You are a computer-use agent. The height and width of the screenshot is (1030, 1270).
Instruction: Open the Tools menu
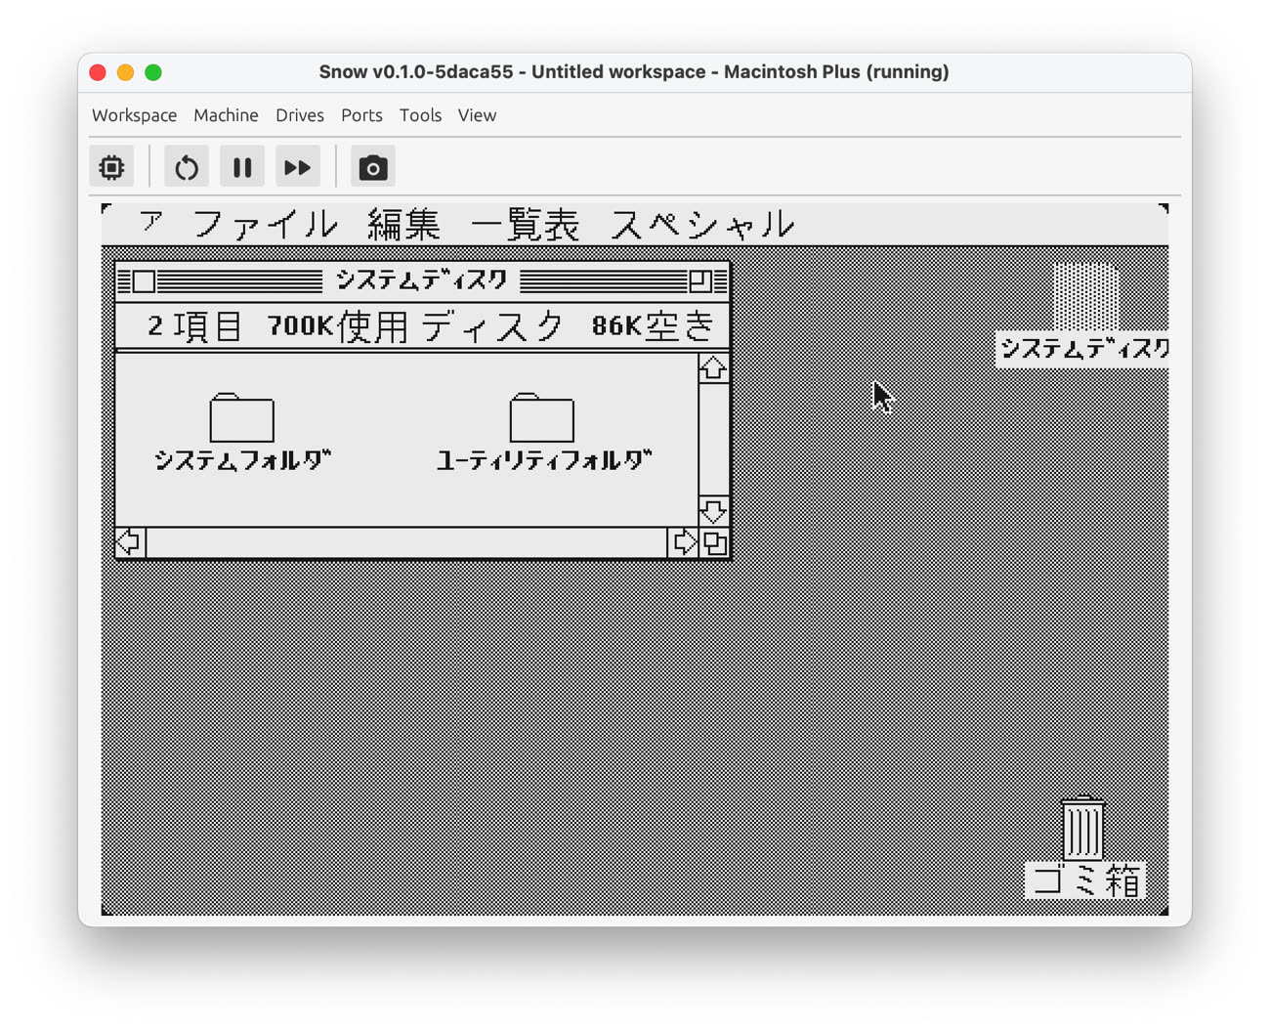point(420,115)
